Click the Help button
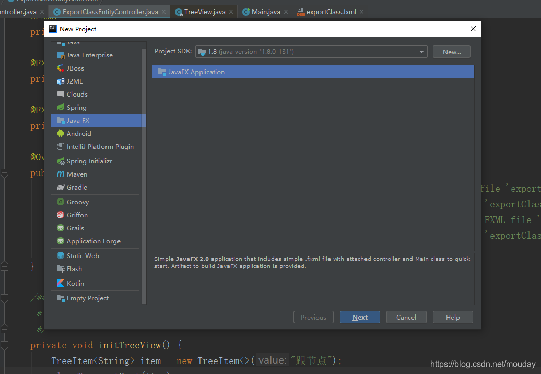The height and width of the screenshot is (374, 541). coord(453,318)
